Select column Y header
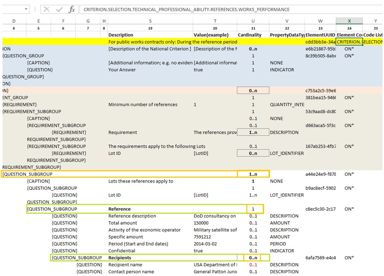 tap(375, 21)
